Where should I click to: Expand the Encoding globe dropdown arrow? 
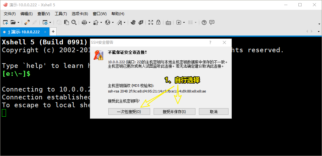[113, 23]
